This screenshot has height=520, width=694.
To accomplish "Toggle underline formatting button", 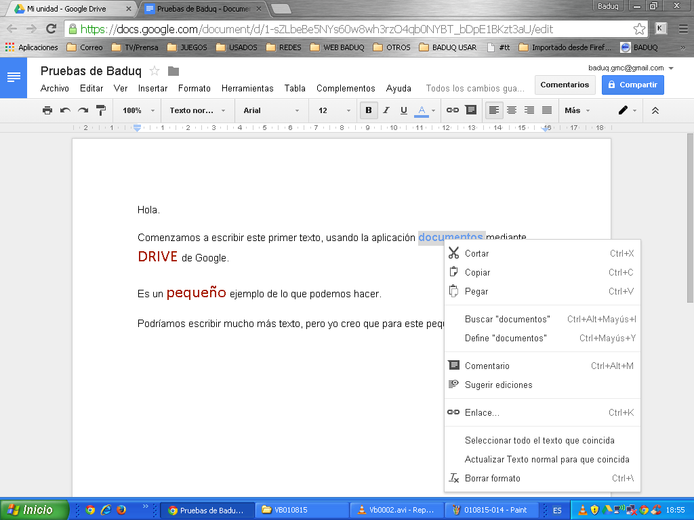I will 404,110.
